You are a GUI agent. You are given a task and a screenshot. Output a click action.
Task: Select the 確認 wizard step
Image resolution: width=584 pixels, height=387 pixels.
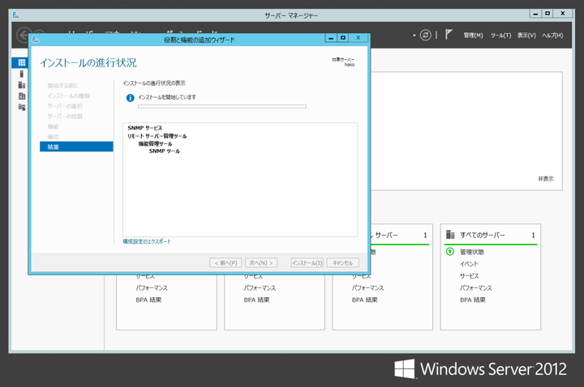[x=54, y=137]
